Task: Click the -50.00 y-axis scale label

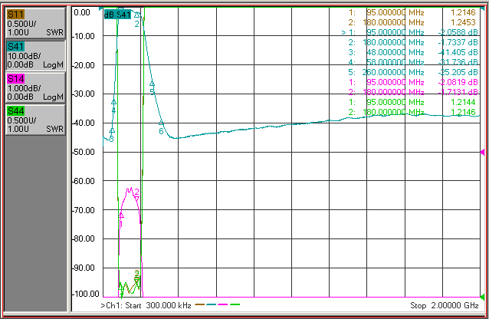Action: click(x=84, y=152)
